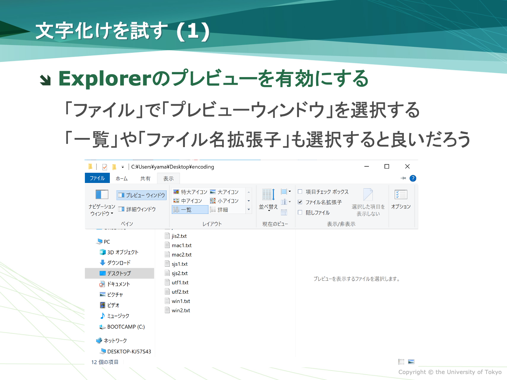Open BOOTCAMP (C:) drive
Screen dimensions: 507x380
pyautogui.click(x=122, y=327)
